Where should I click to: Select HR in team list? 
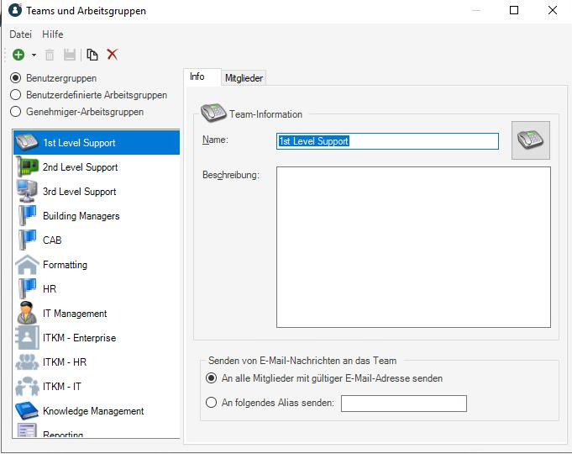[x=97, y=288]
